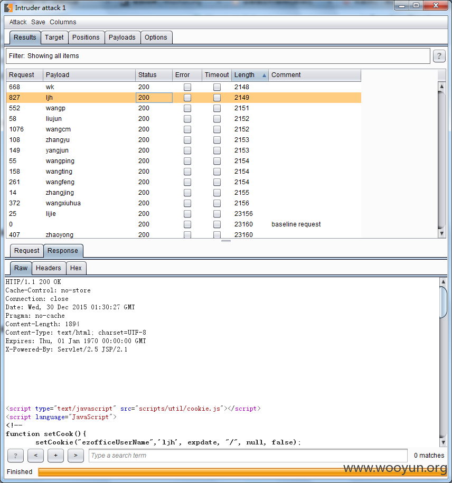Screen dimensions: 452x483
Task: Click the filter help question mark button
Action: (x=439, y=56)
